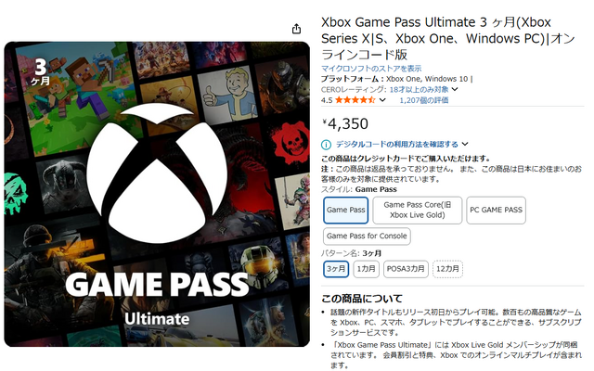
Task: Click the info icon beside digital code link
Action: pyautogui.click(x=326, y=145)
